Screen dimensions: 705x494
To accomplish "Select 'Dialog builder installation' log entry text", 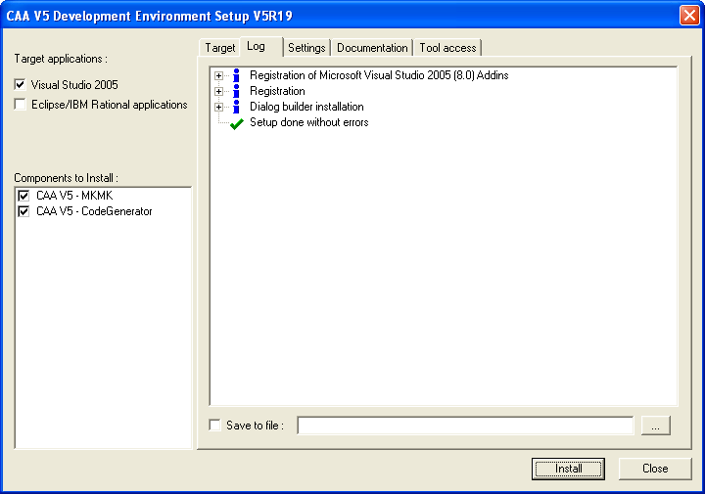I will click(x=306, y=107).
